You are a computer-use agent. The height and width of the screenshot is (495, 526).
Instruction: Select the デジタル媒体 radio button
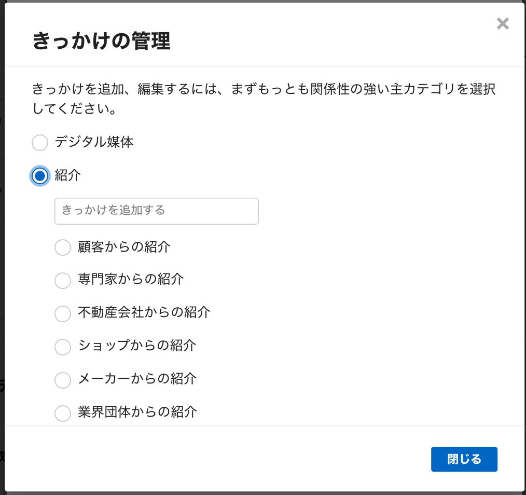tap(40, 143)
